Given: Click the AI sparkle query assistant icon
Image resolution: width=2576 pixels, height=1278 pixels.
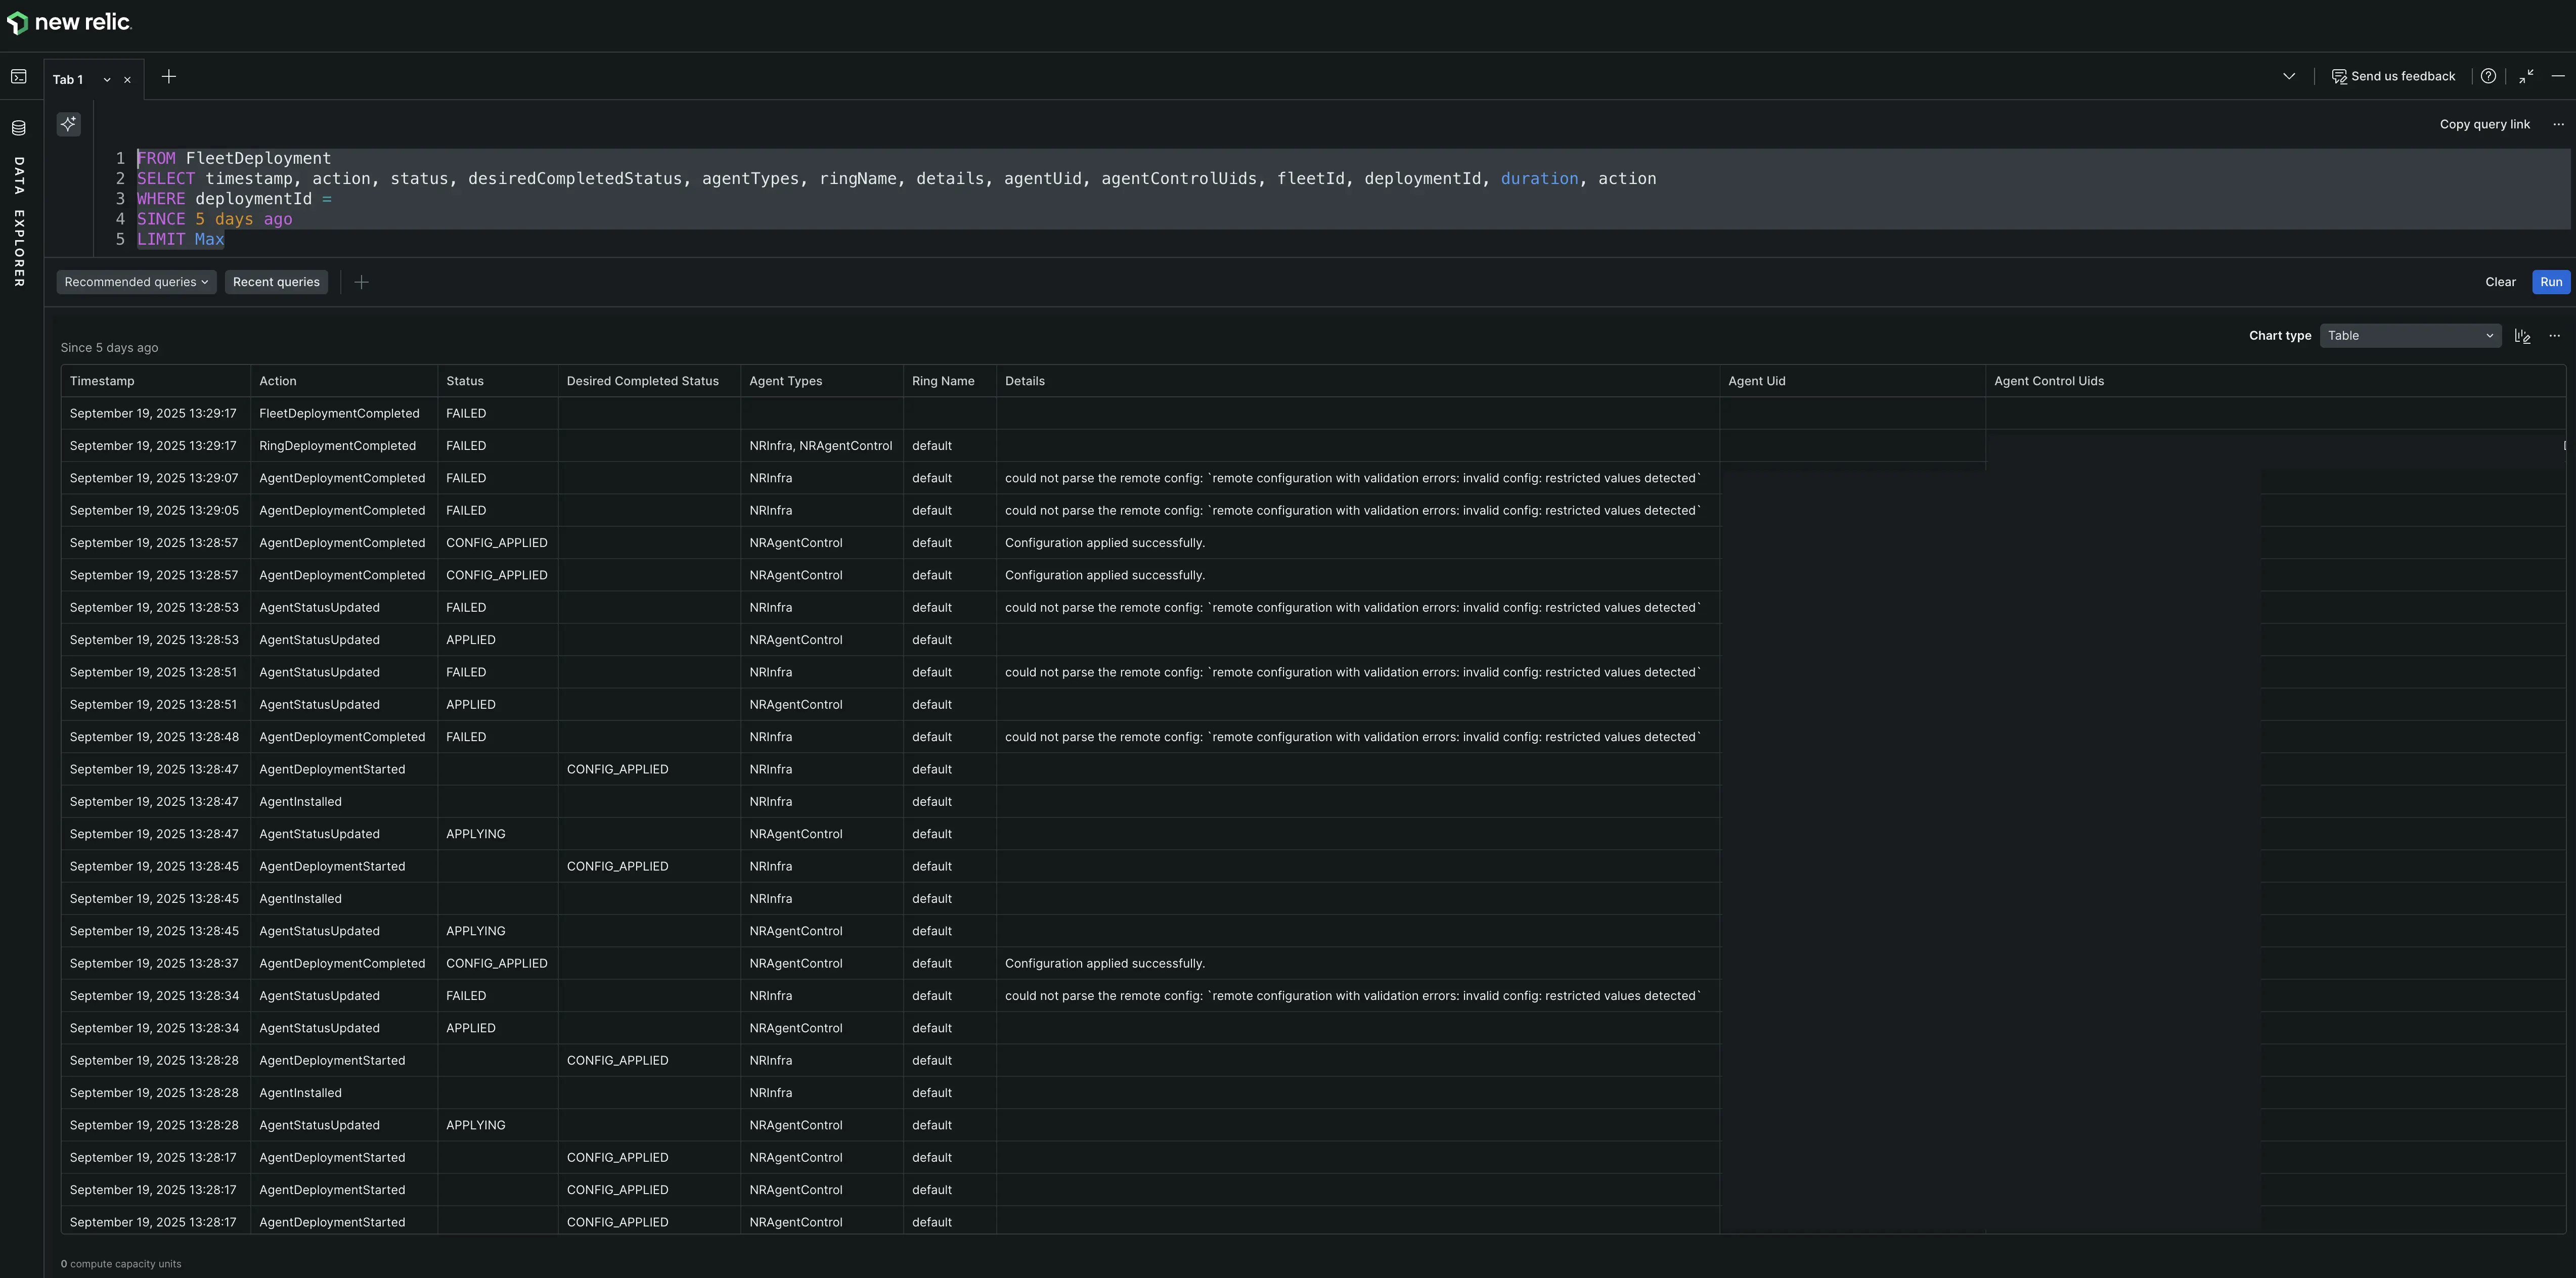Looking at the screenshot, I should tap(68, 124).
